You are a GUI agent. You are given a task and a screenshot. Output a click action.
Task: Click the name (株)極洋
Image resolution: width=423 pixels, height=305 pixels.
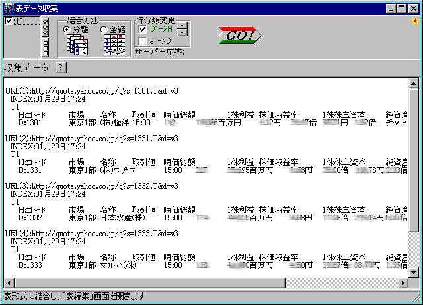pos(114,123)
